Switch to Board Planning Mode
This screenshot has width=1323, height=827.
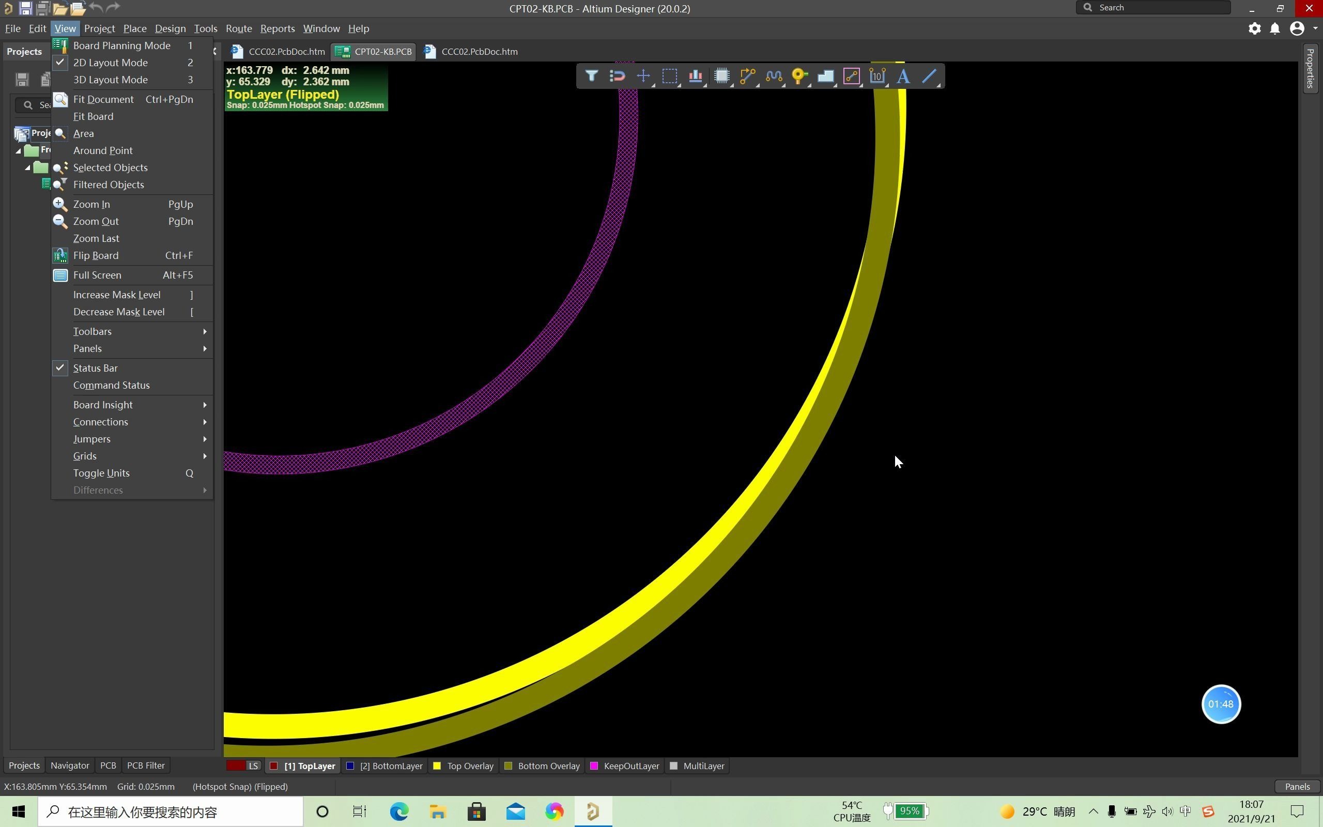121,45
